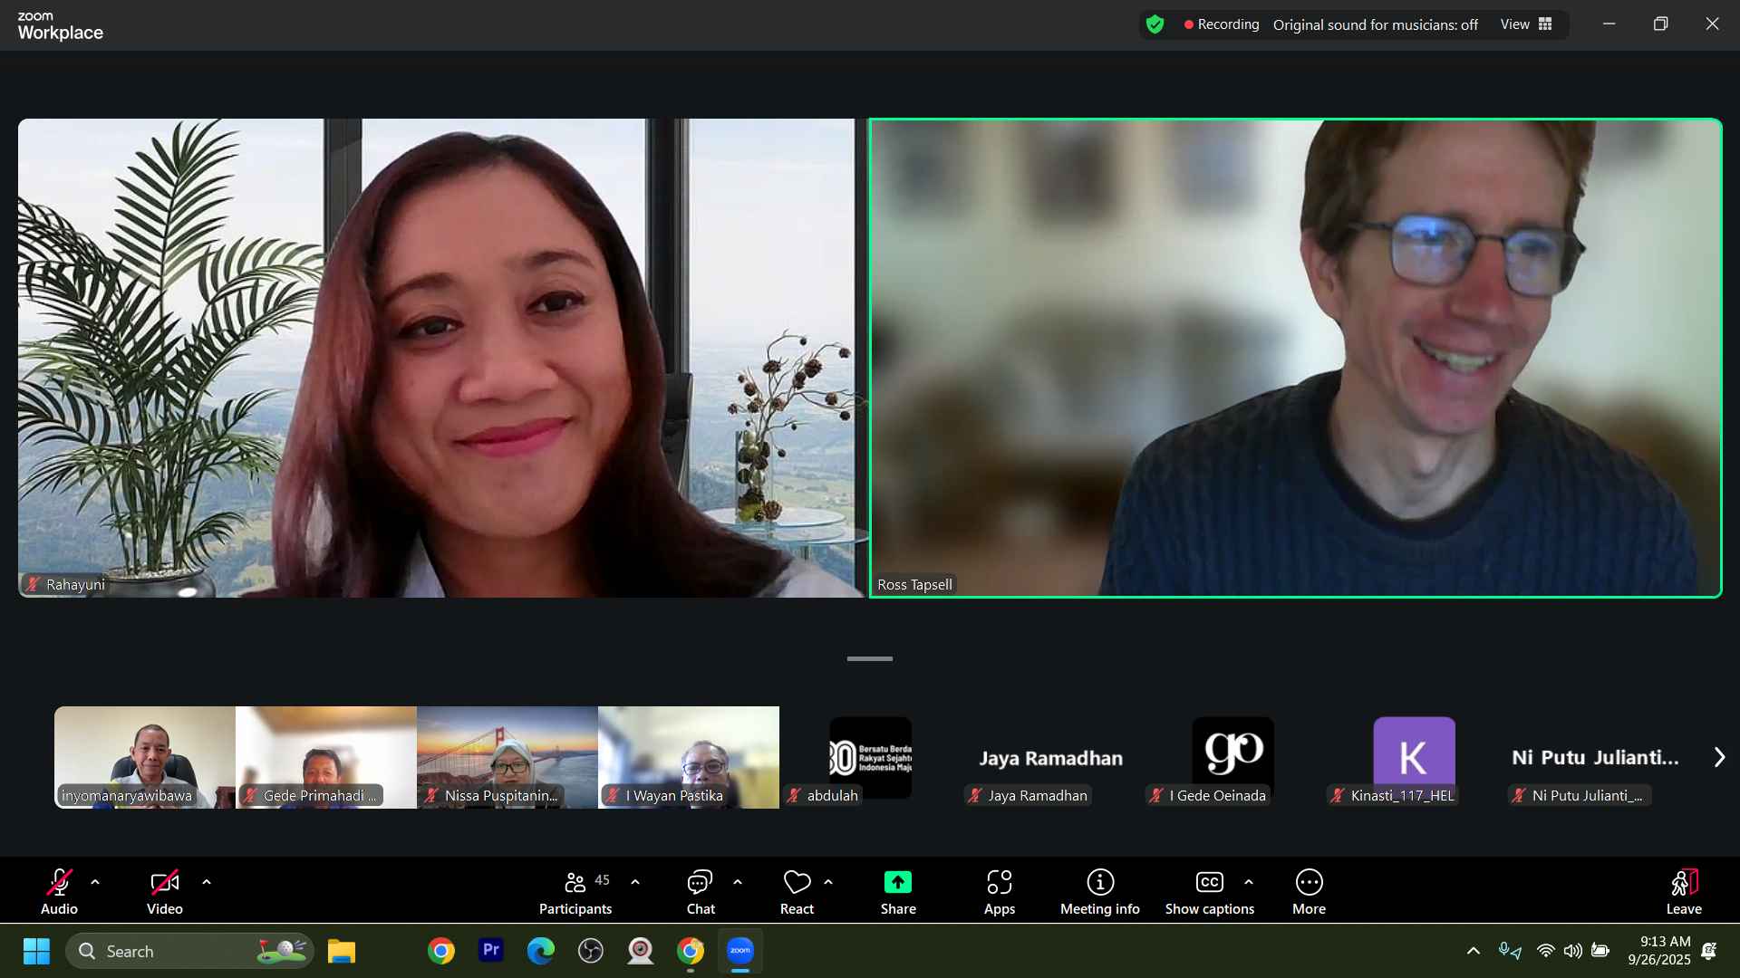Click Original sound for musicians: off
This screenshot has height=978, width=1740.
click(1375, 24)
